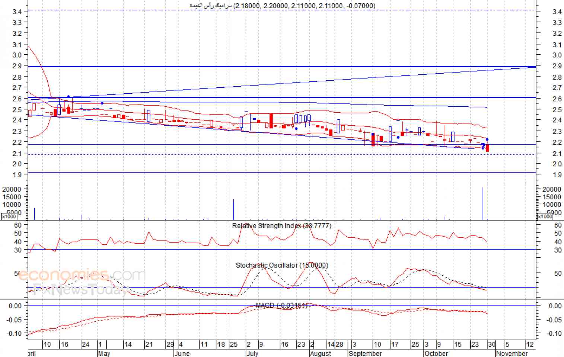Select the date tick labeled 18 in June
The height and width of the screenshot is (357, 564).
point(221,344)
